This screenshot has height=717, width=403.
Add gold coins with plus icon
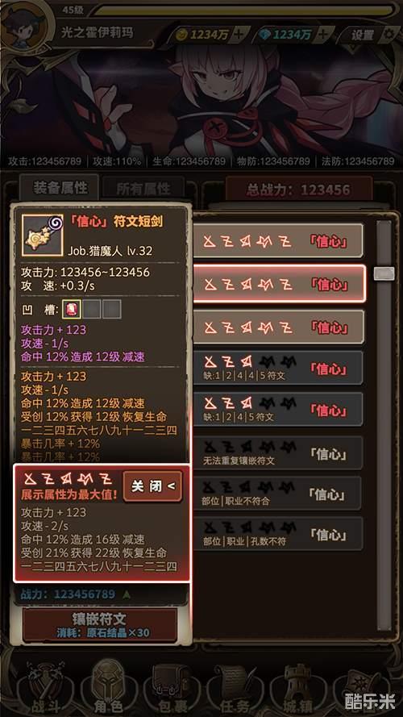[242, 35]
